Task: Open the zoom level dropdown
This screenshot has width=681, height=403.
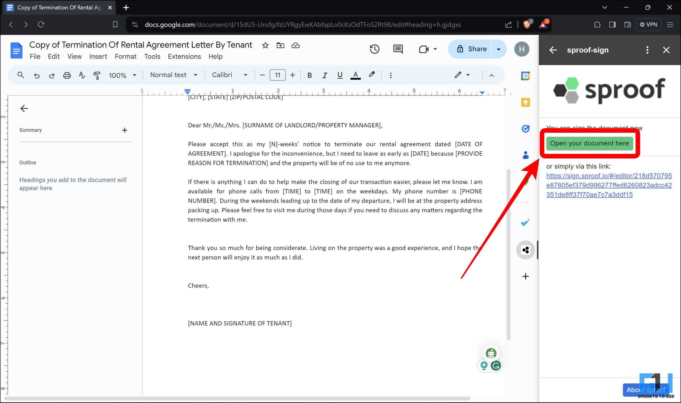Action: (123, 75)
